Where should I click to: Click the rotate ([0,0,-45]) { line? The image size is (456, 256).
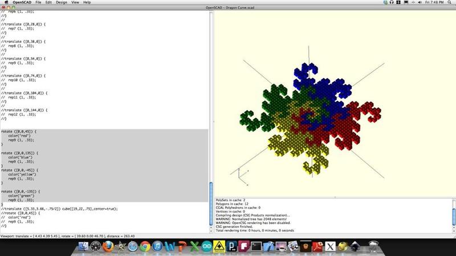(x=19, y=170)
